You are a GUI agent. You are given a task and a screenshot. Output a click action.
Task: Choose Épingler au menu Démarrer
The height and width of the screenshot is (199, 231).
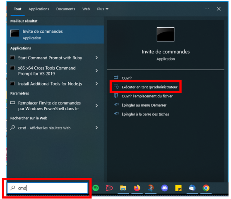(144, 105)
